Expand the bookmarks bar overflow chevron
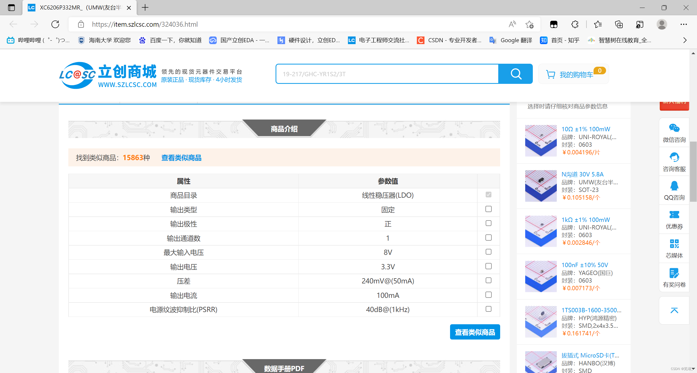The image size is (697, 373). pyautogui.click(x=685, y=40)
